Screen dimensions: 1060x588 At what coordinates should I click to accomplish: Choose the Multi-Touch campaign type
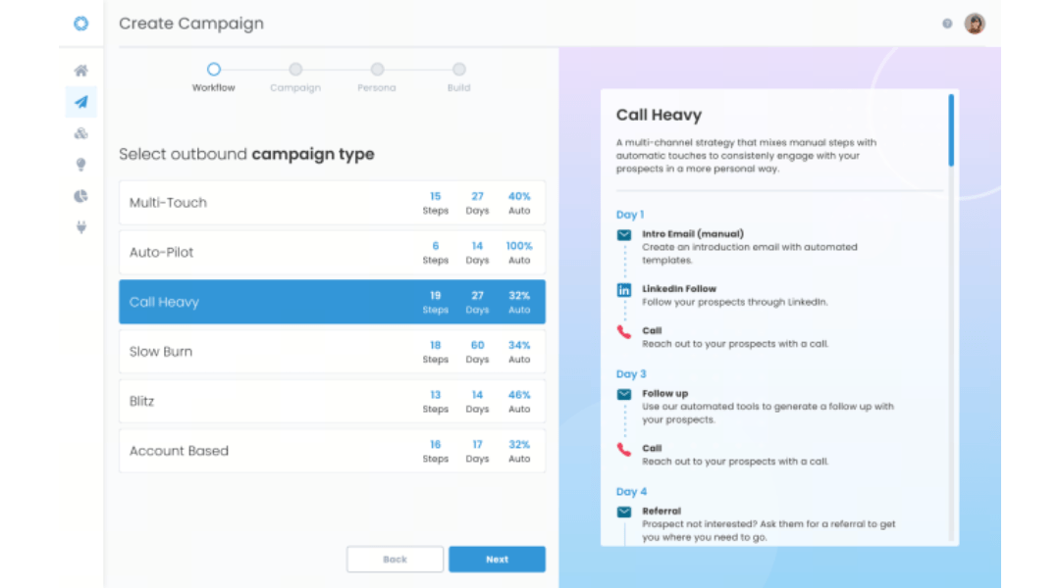tap(332, 203)
